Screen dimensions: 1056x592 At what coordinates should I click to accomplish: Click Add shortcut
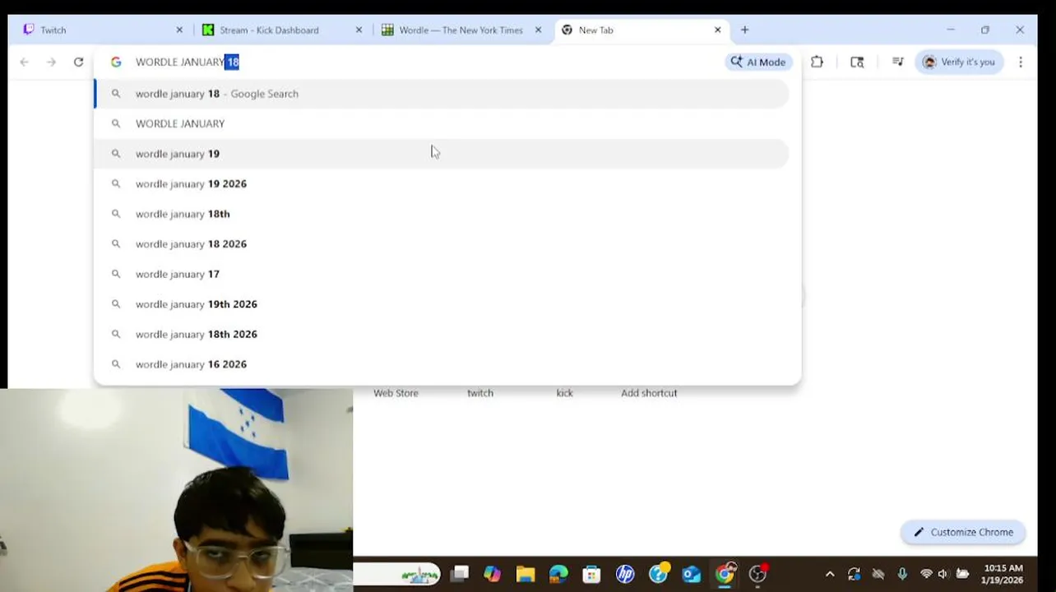tap(649, 393)
